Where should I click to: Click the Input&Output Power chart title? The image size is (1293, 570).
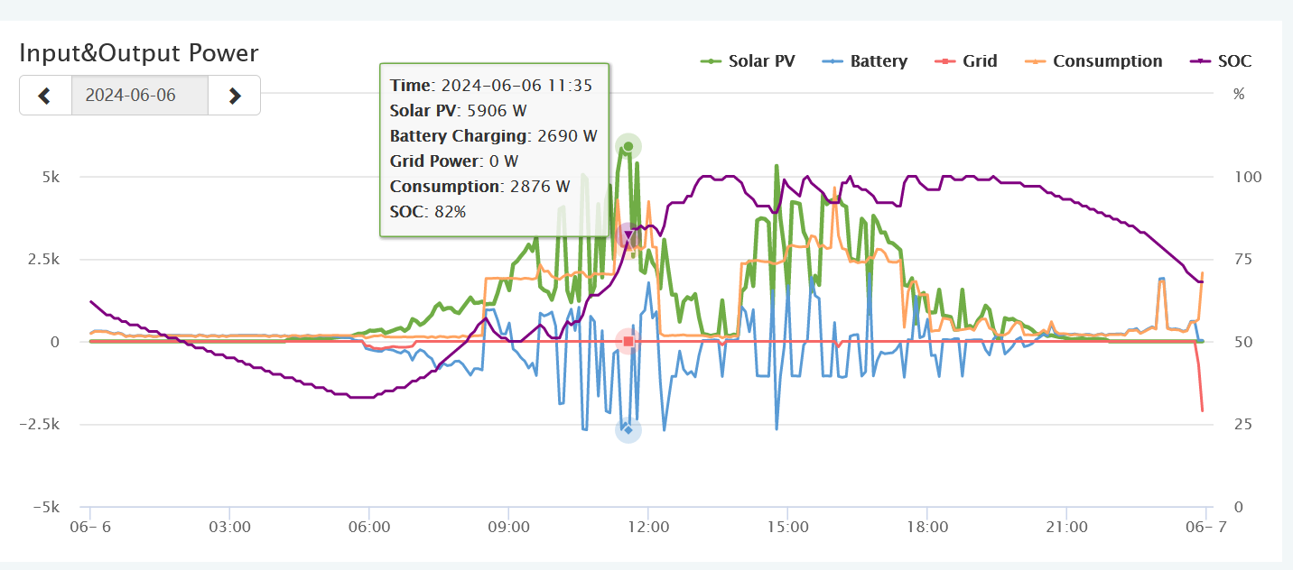139,53
